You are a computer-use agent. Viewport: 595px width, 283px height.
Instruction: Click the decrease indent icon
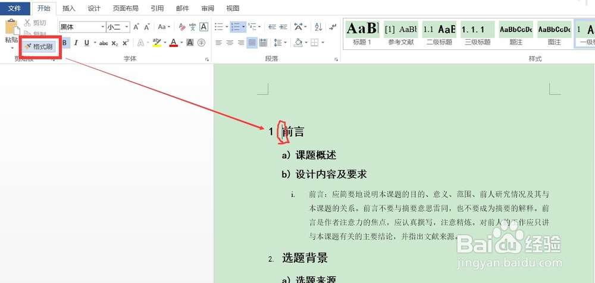pyautogui.click(x=272, y=27)
